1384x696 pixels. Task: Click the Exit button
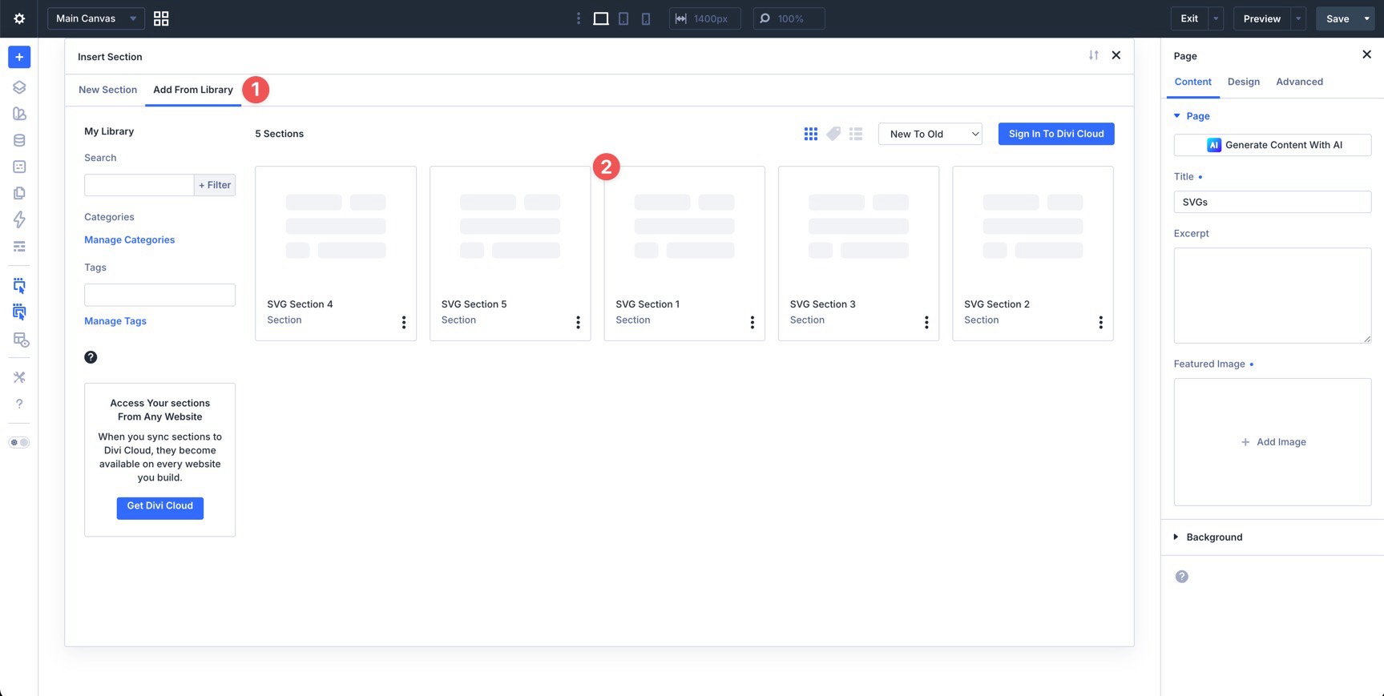1189,18
